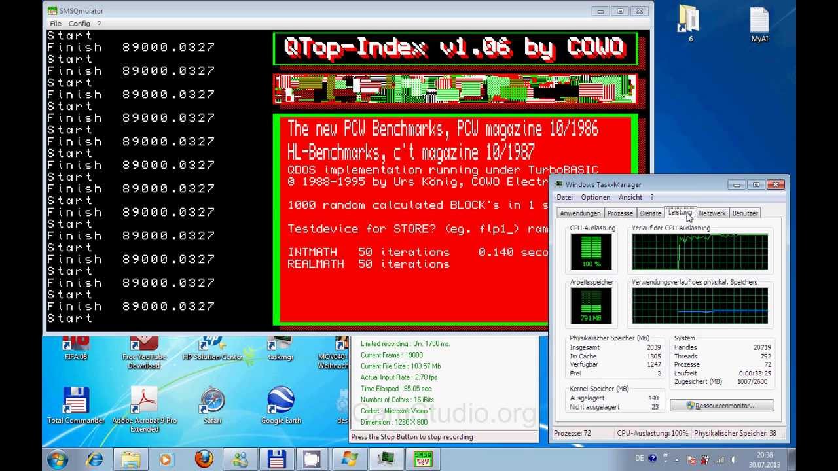Select the Leistung tab
This screenshot has height=471, width=838.
tap(680, 213)
